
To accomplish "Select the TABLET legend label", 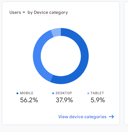I will tap(97, 93).
